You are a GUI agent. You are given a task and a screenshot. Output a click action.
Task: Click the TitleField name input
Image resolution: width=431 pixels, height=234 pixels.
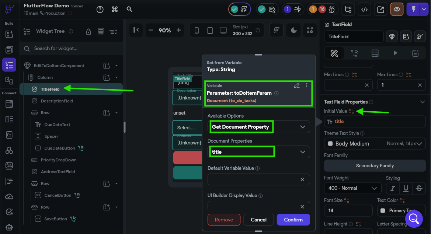354,36
